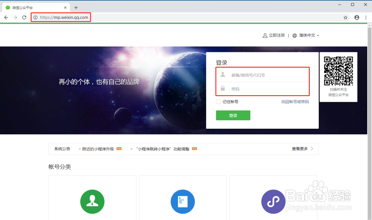This screenshot has height=220, width=372.
Task: Click the 帐号分类 heading
Action: point(60,167)
